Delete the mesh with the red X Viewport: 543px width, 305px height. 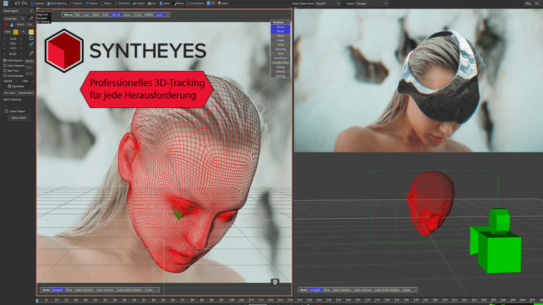(6, 25)
